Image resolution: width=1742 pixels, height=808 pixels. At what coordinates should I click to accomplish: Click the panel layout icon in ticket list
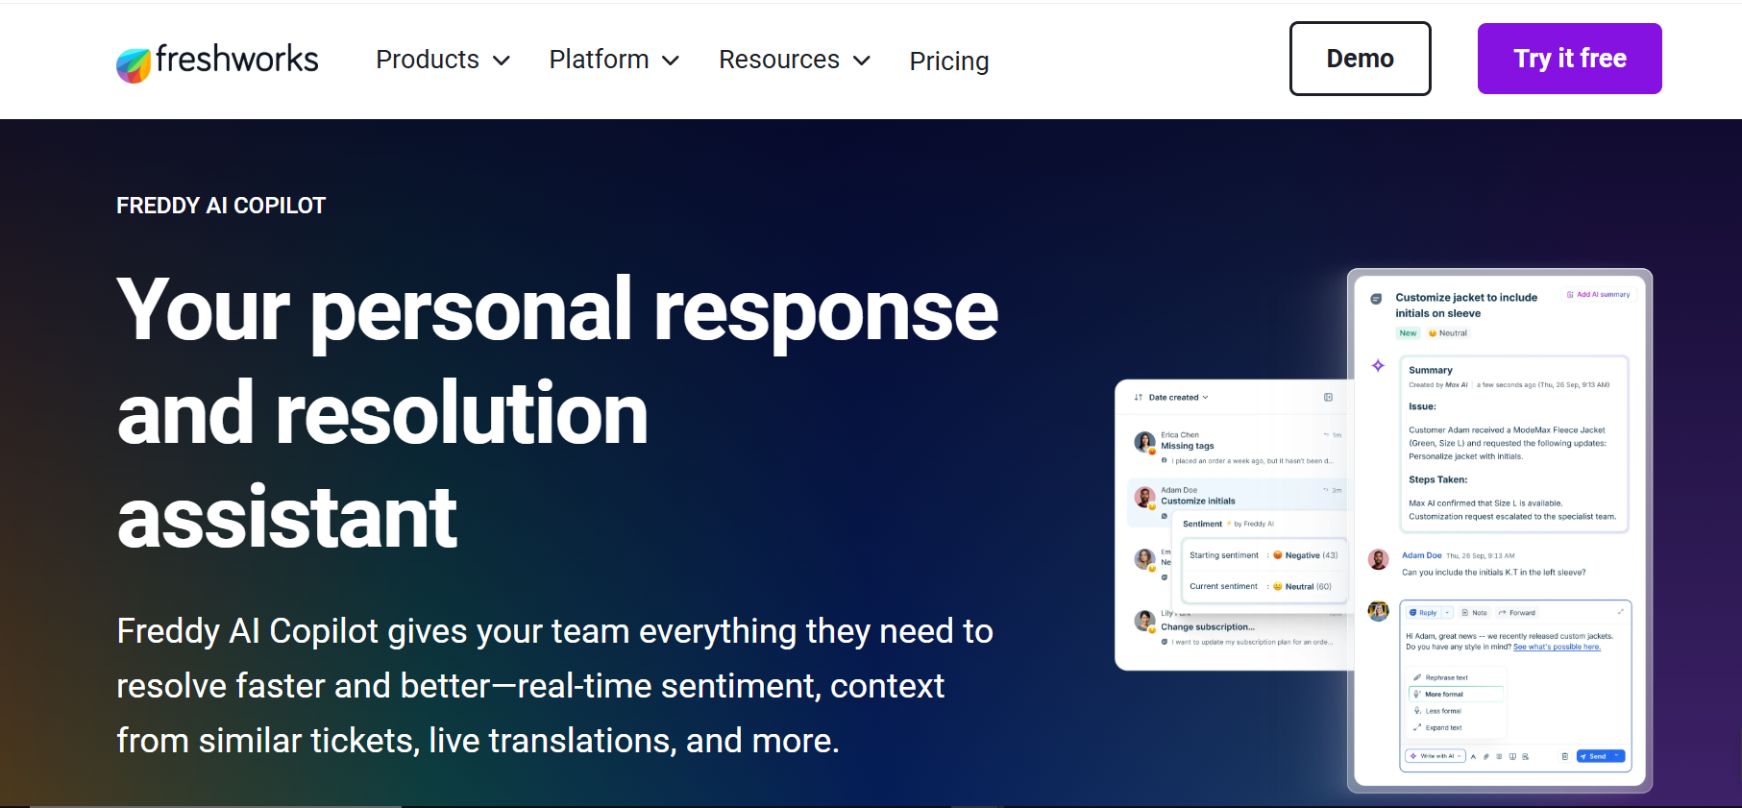click(x=1328, y=397)
